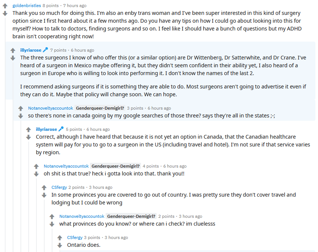Downvote illyriarose's Canadian healthcare reply
The image size is (318, 252).
[x=29, y=137]
